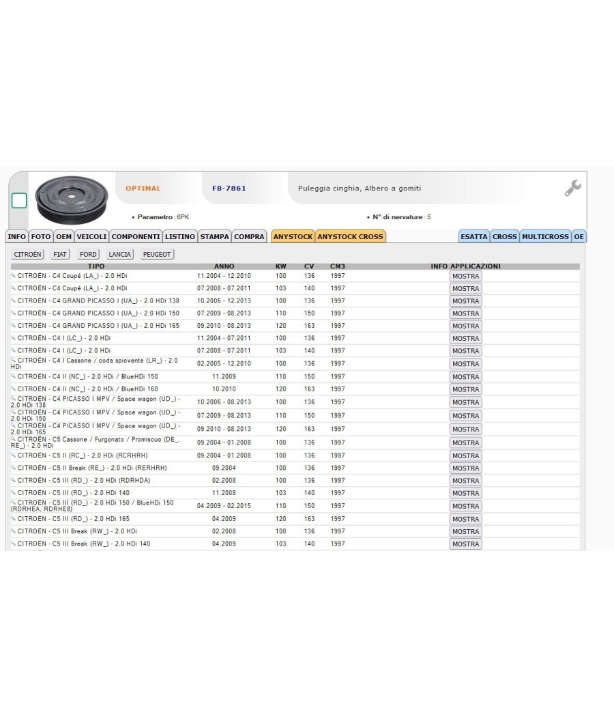Viewport: 614px width, 717px height.
Task: Switch to the ANYSTOCK CROSS tab
Action: (x=351, y=236)
